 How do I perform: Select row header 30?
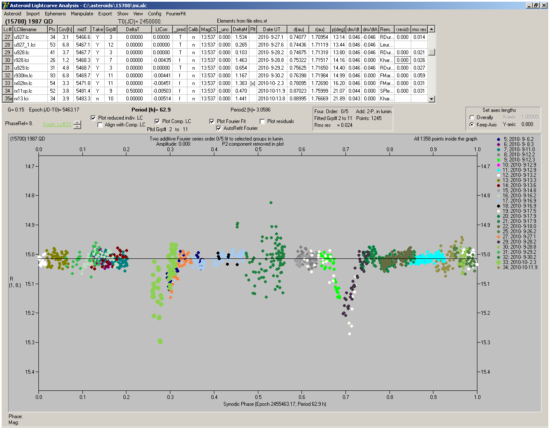[8, 60]
